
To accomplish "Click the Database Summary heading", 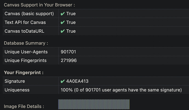I will (x=26, y=43).
